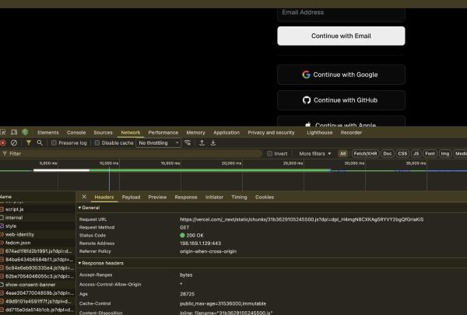Collapse the General headers section
467x315 pixels.
[x=80, y=208]
